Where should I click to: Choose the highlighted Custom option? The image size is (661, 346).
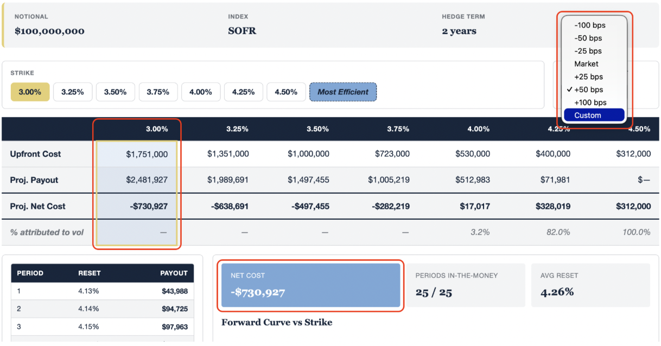tap(594, 115)
